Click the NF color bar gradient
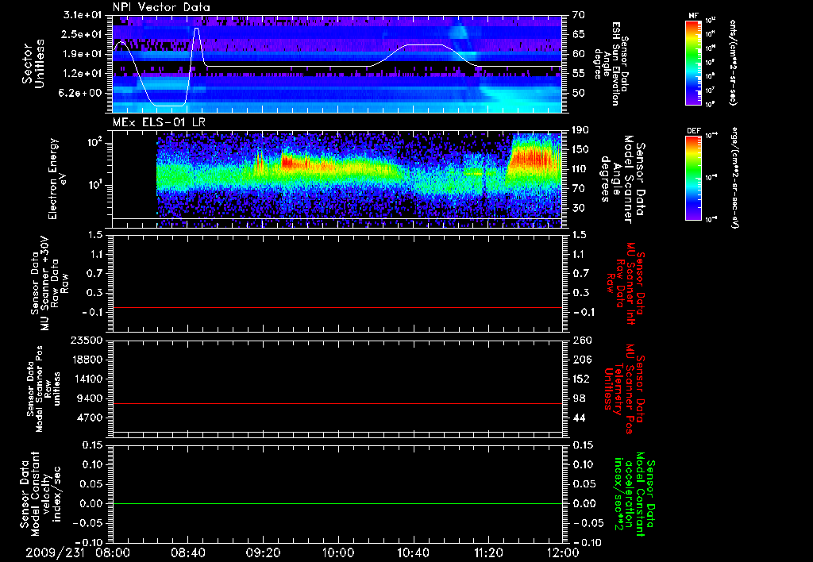Screen dimensions: 813x562 click(693, 62)
